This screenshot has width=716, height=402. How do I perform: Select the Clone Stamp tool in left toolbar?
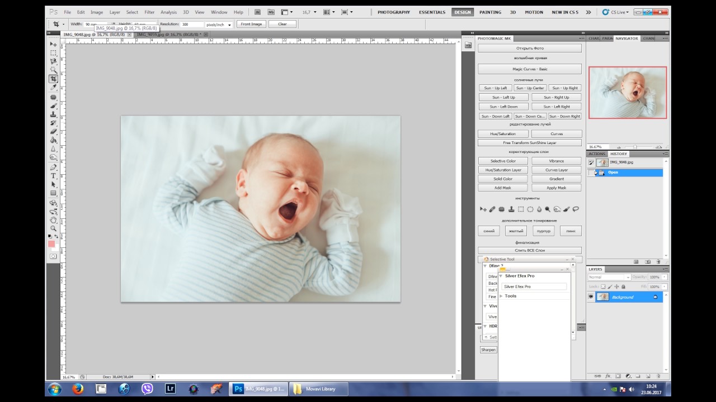click(x=53, y=114)
